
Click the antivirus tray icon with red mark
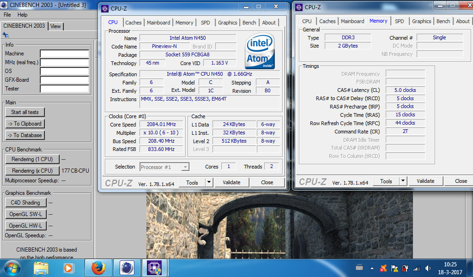(x=383, y=268)
